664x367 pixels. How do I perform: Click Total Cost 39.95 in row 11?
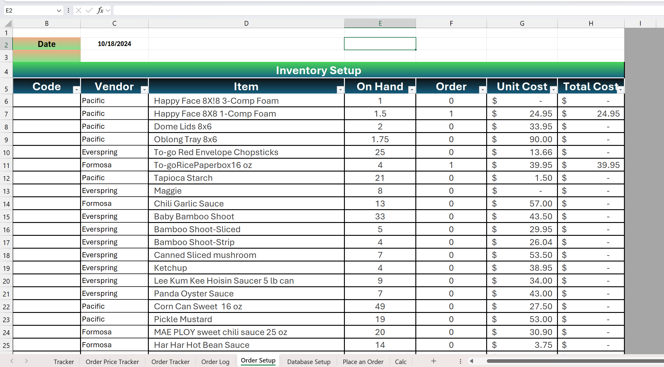(x=591, y=165)
